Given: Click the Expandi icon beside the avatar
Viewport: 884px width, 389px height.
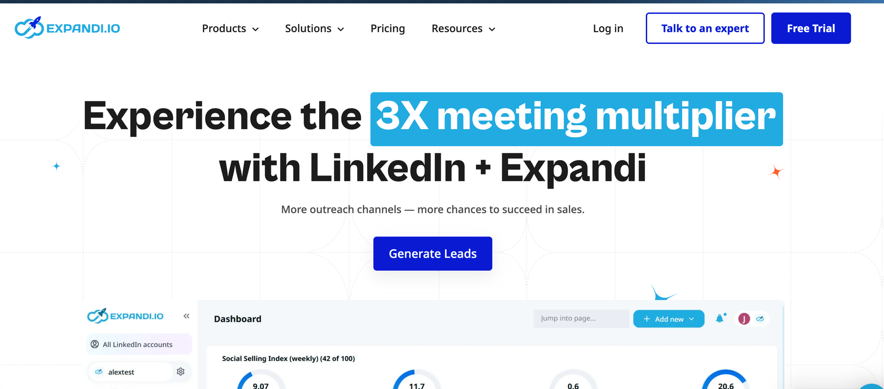Looking at the screenshot, I should point(760,319).
